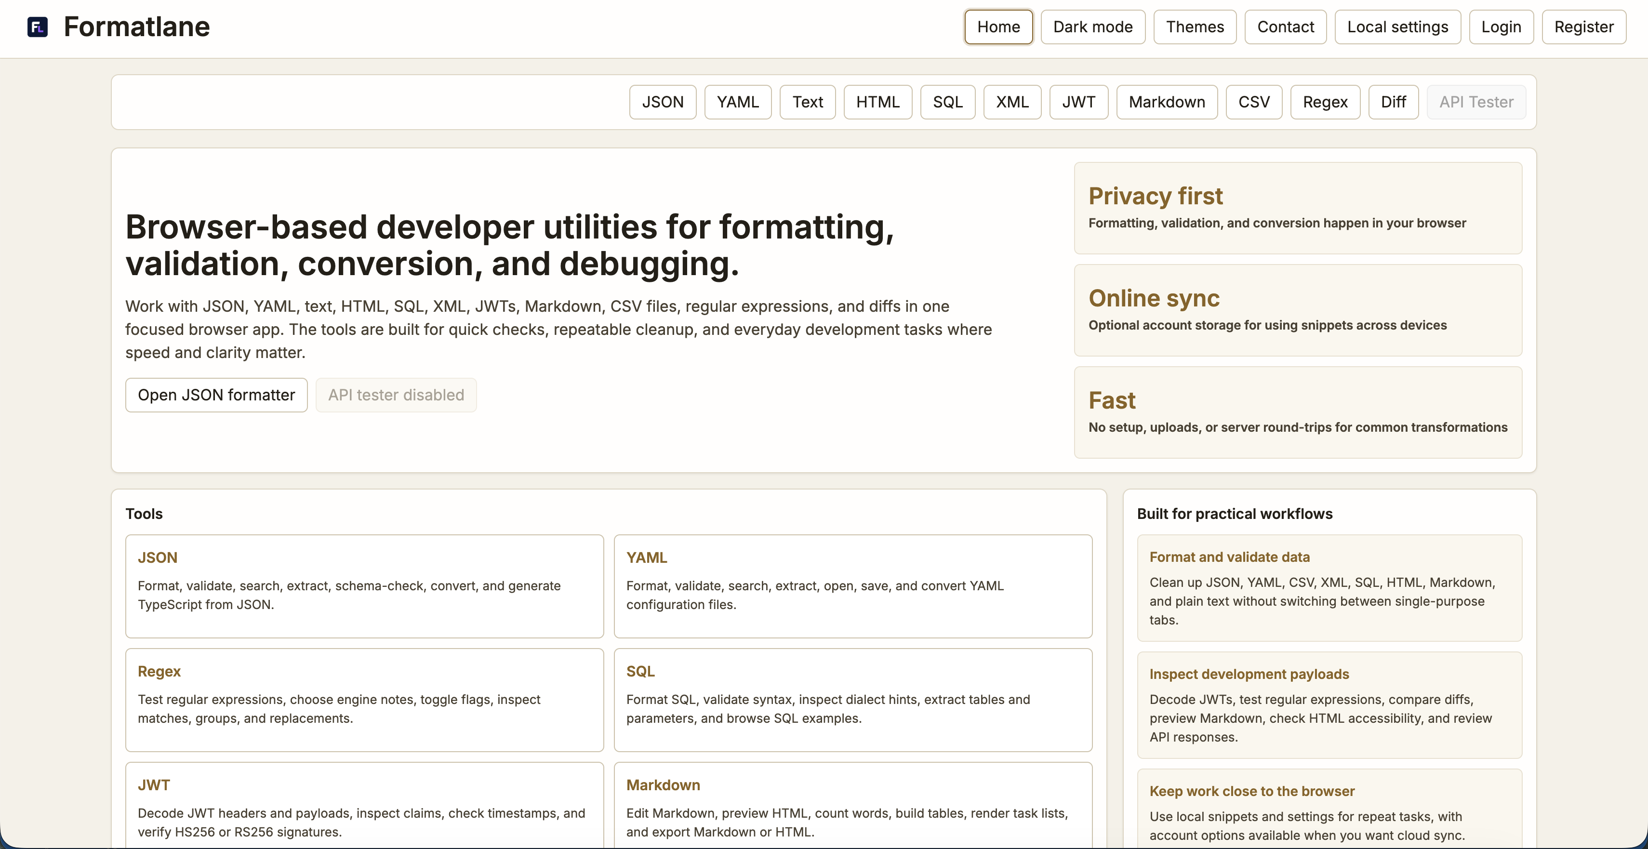Switch to the Markdown tool tab
Image resolution: width=1648 pixels, height=849 pixels.
click(x=1167, y=102)
